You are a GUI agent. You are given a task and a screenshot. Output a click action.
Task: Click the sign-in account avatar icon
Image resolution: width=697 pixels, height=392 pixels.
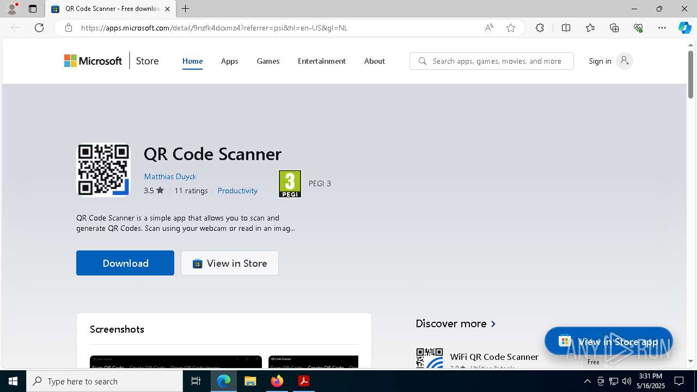tap(625, 61)
